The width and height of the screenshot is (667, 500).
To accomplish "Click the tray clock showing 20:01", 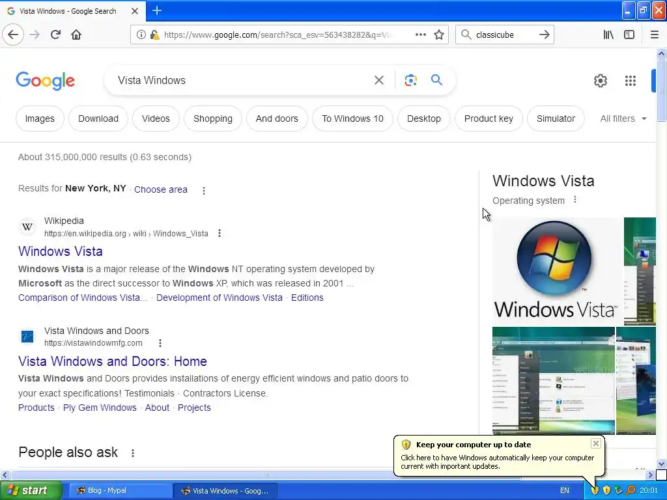I will point(649,491).
